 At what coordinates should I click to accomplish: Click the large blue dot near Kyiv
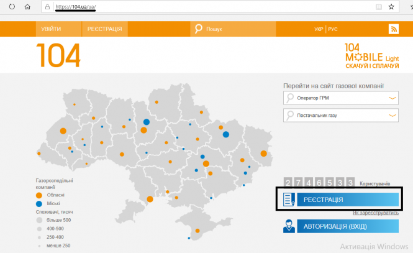tap(147, 122)
